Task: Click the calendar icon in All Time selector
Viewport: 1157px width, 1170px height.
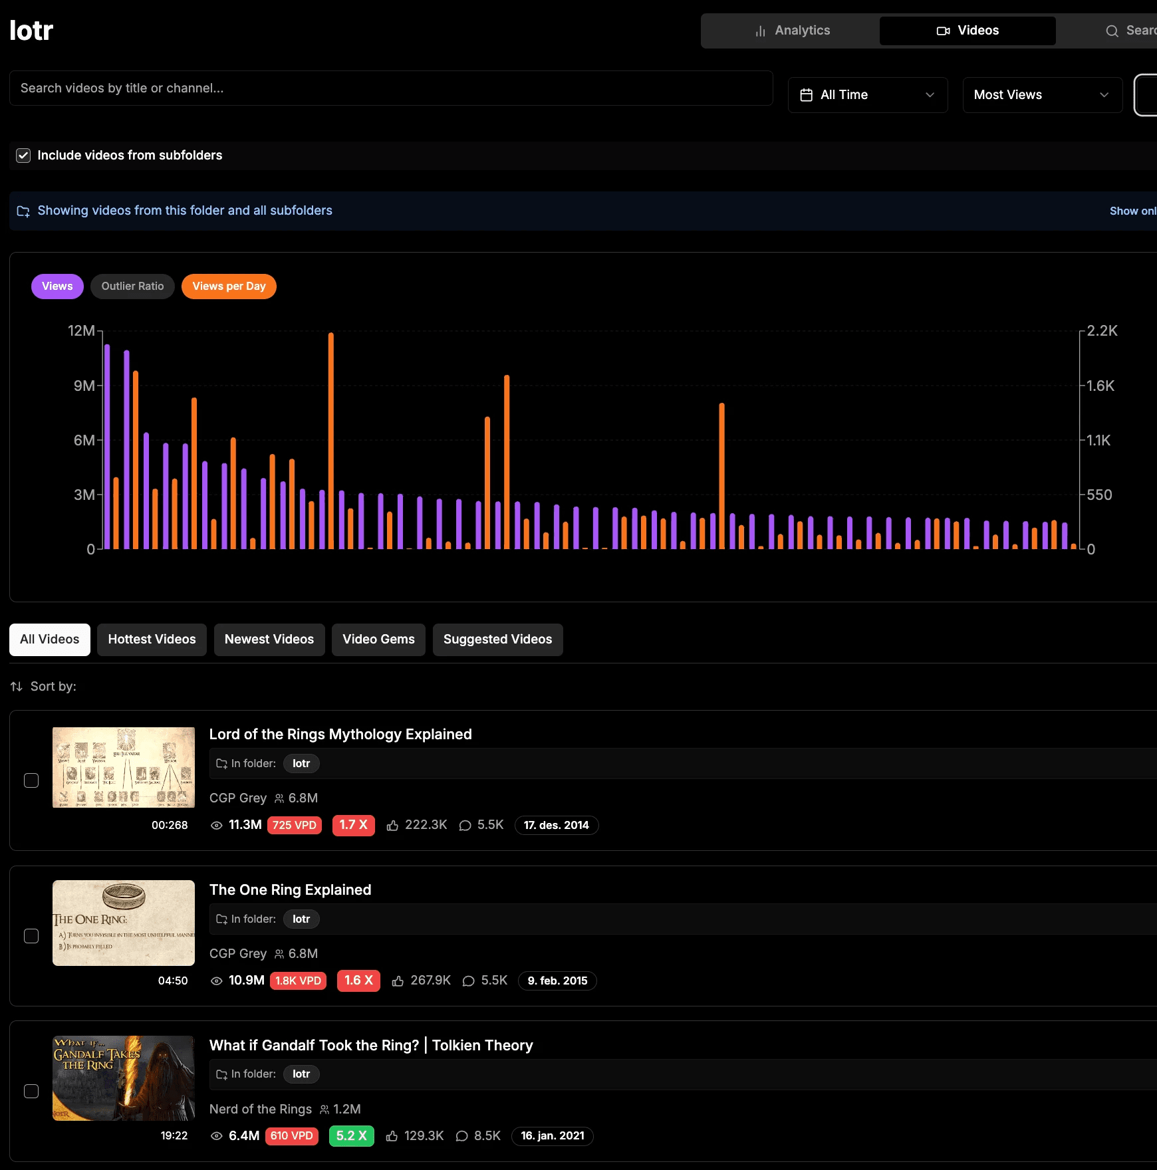Action: (807, 95)
